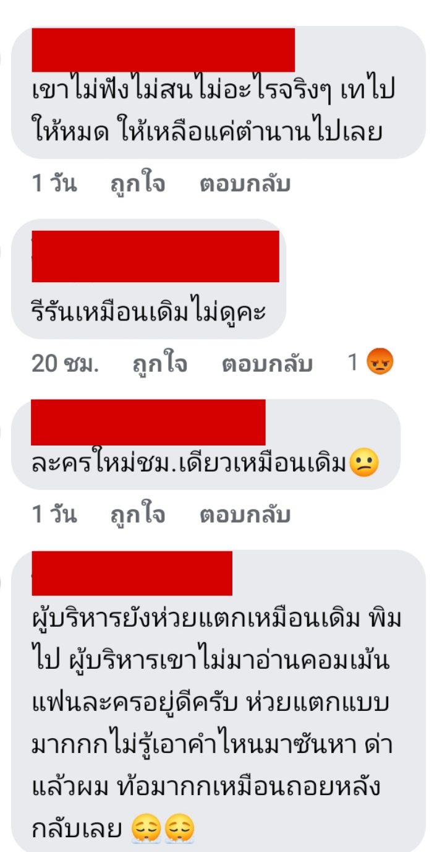
Task: Open commenter name above ละครใหม่ชม.เดียวเหมือนเดิม
Action: 148,422
